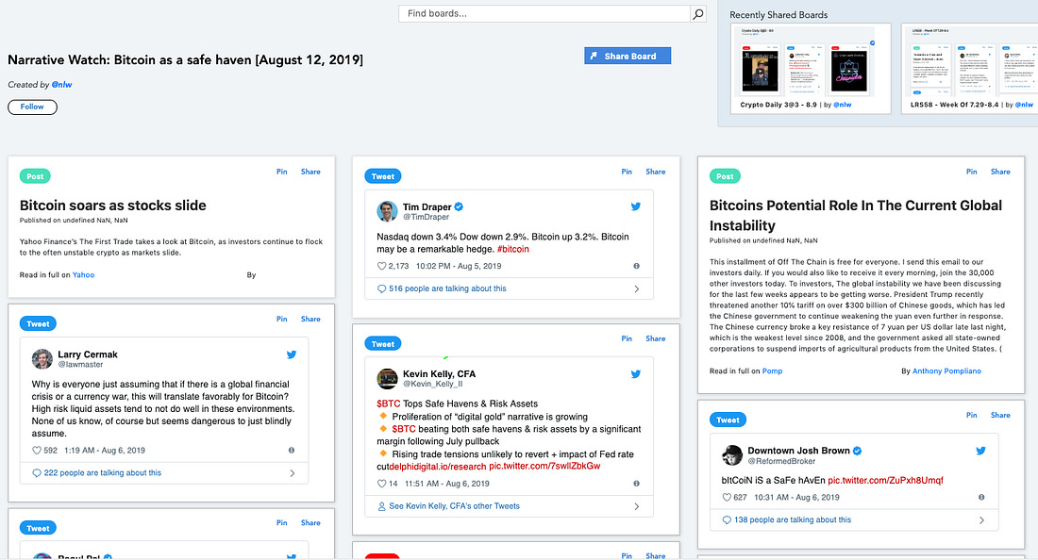Click Tim Draper's profile avatar
Viewport: 1038px width, 560px height.
387,211
